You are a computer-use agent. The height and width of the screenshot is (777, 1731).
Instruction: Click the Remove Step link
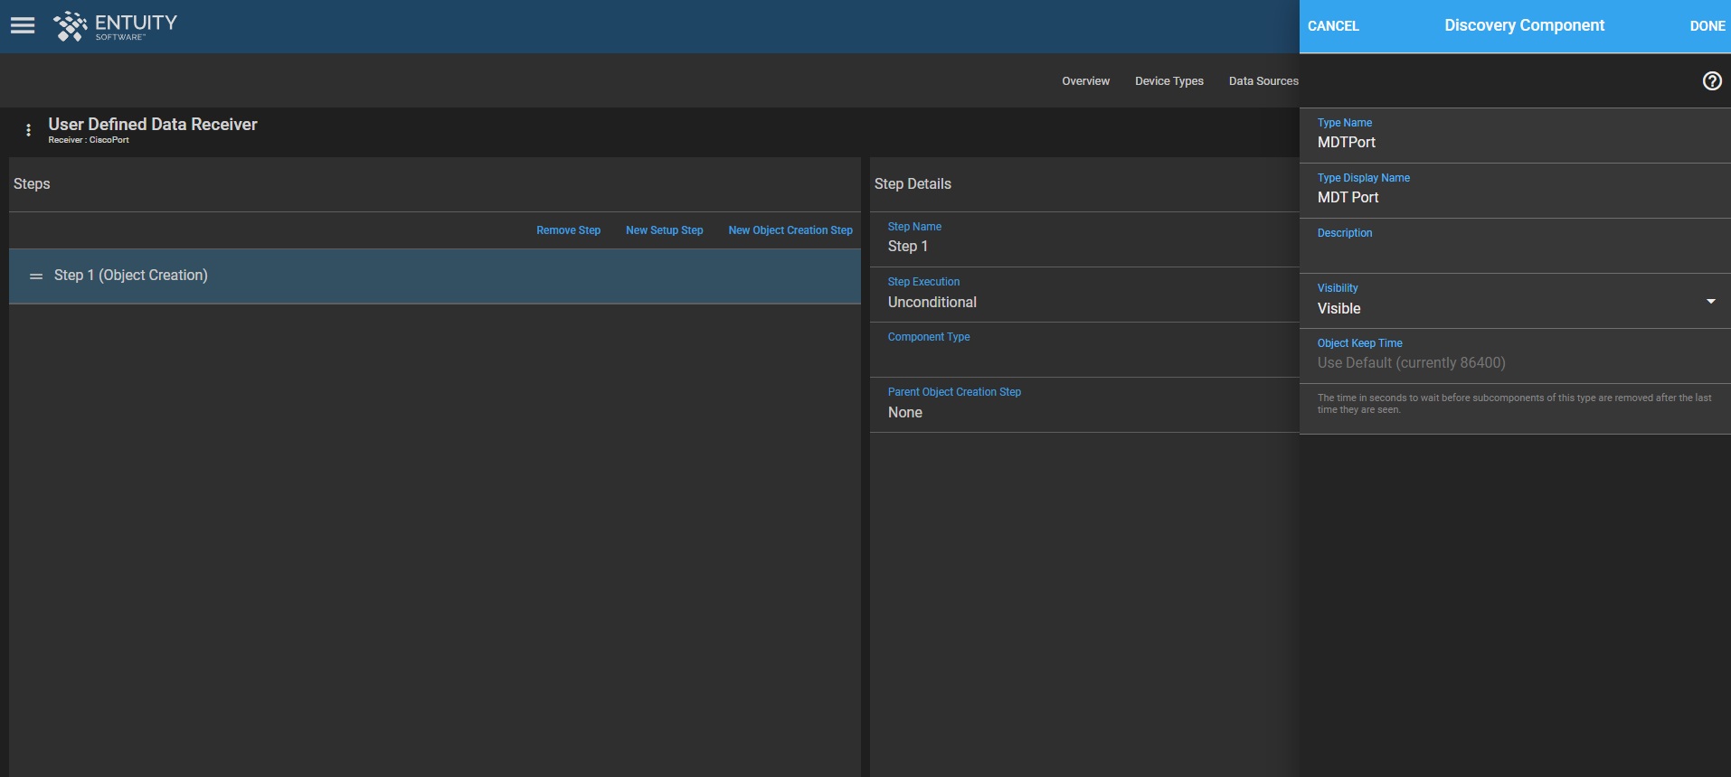point(568,230)
